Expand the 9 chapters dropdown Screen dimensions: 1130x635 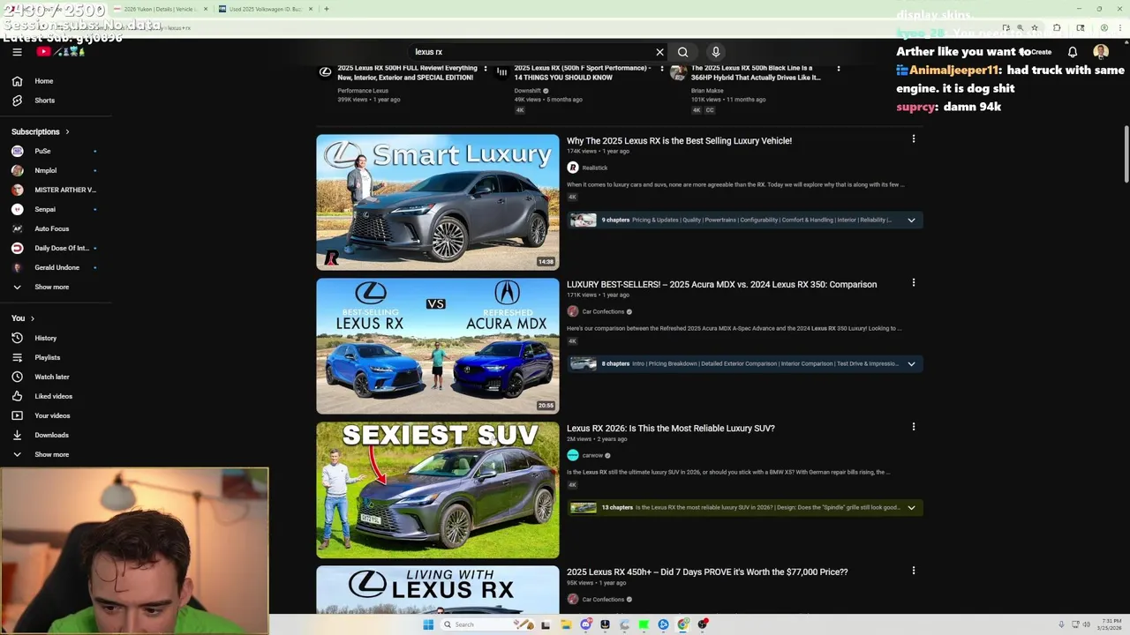[x=911, y=220]
